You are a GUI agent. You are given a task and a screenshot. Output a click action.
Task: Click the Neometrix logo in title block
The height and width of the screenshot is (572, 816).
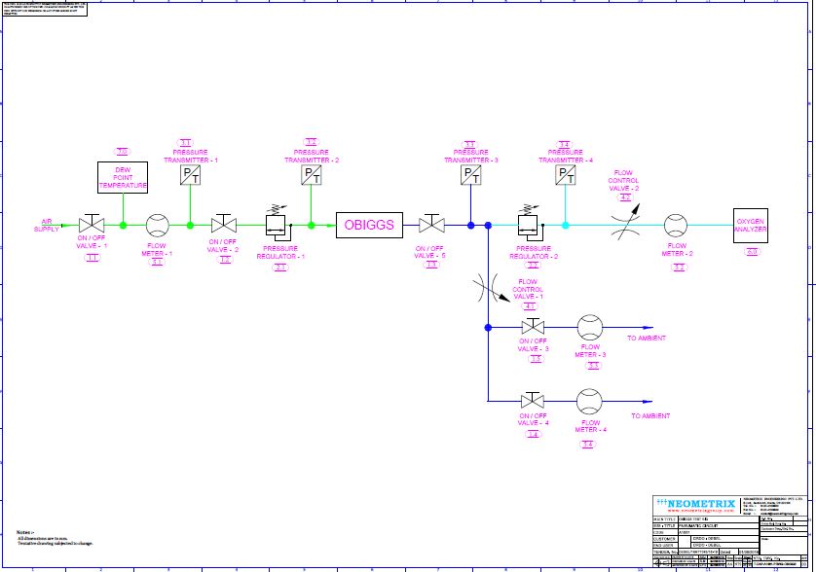689,503
